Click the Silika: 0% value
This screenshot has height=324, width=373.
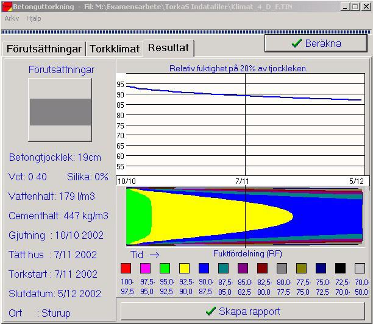(88, 177)
